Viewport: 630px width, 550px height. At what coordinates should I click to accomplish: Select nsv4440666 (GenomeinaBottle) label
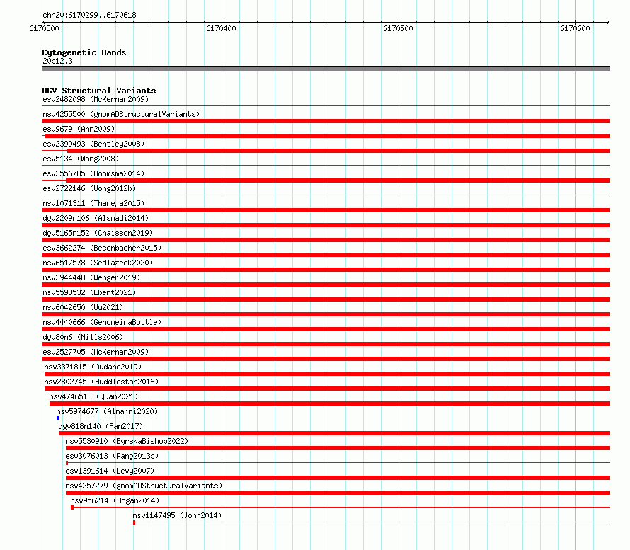point(102,322)
